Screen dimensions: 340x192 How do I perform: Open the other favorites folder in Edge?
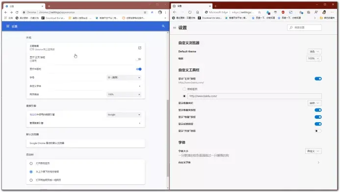(327, 18)
